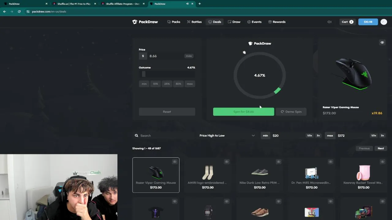392x220 pixels.
Task: Click the Outcome slider bar
Action: tap(167, 74)
